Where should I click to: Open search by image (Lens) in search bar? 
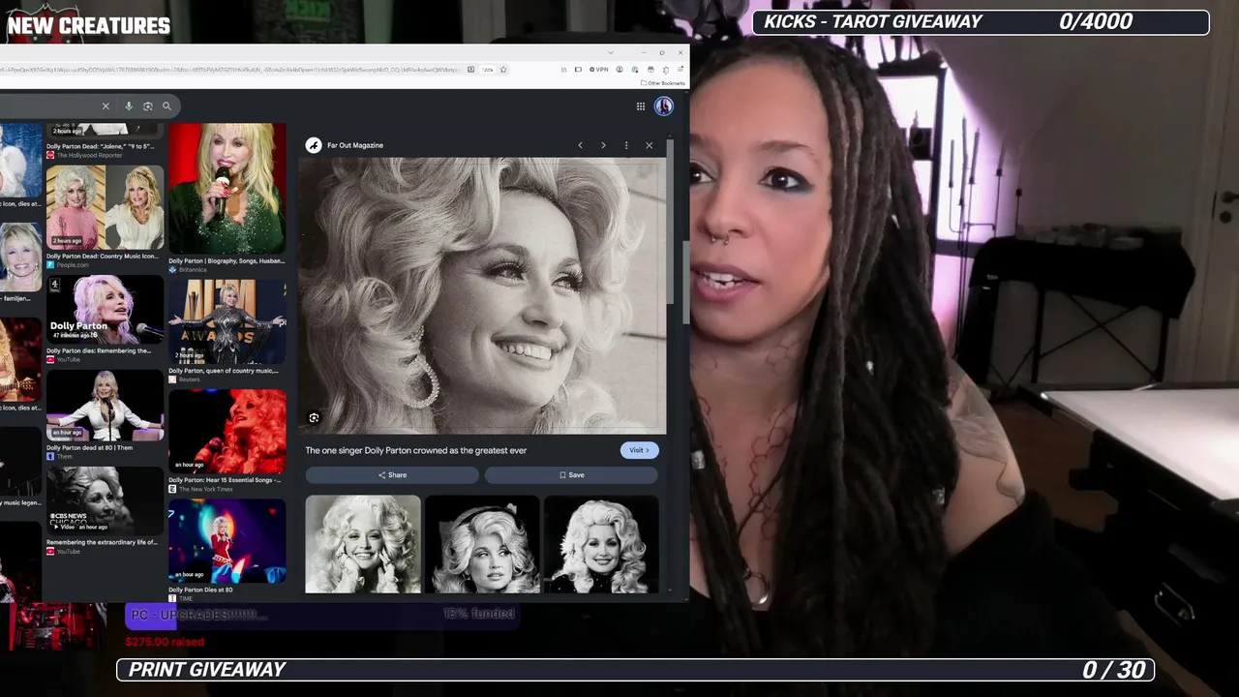coord(147,106)
